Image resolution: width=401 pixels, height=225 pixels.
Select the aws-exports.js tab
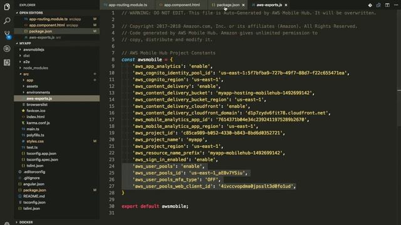coord(269,5)
